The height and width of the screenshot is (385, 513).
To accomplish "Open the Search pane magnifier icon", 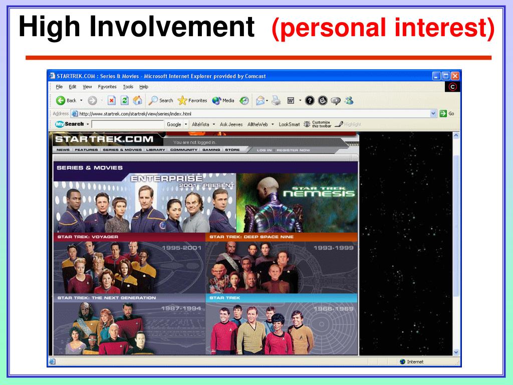I will pos(153,100).
